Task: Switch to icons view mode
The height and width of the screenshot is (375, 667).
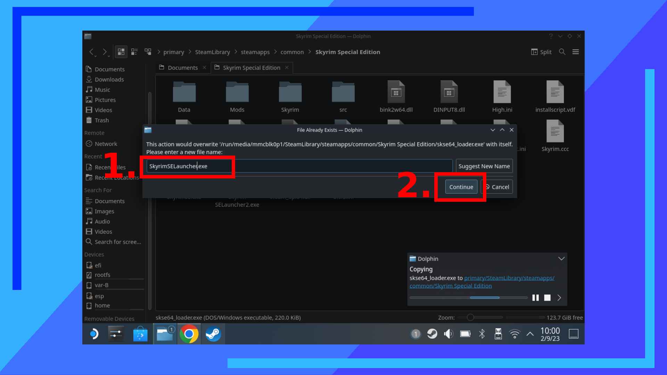Action: tap(121, 52)
